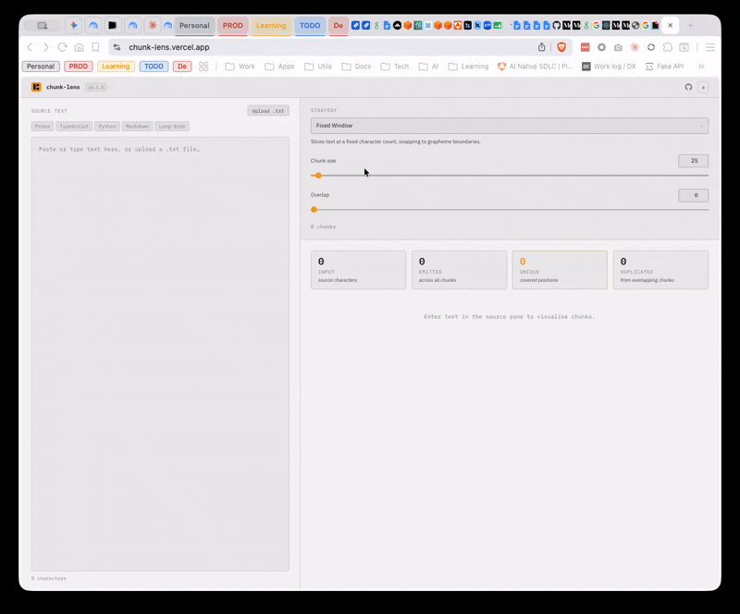Click the Unique covered positions stat card
Screen dimensions: 740x614
point(560,270)
